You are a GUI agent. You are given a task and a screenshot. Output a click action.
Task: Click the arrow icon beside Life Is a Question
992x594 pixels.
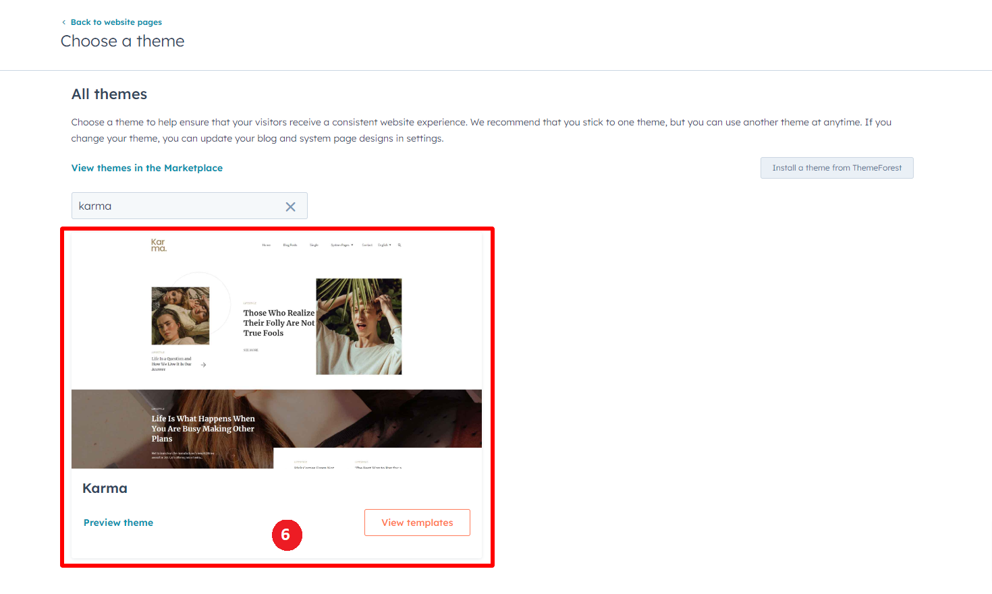pyautogui.click(x=203, y=365)
